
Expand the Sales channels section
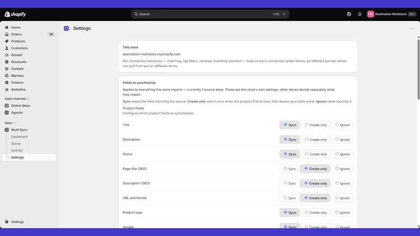pos(17,99)
